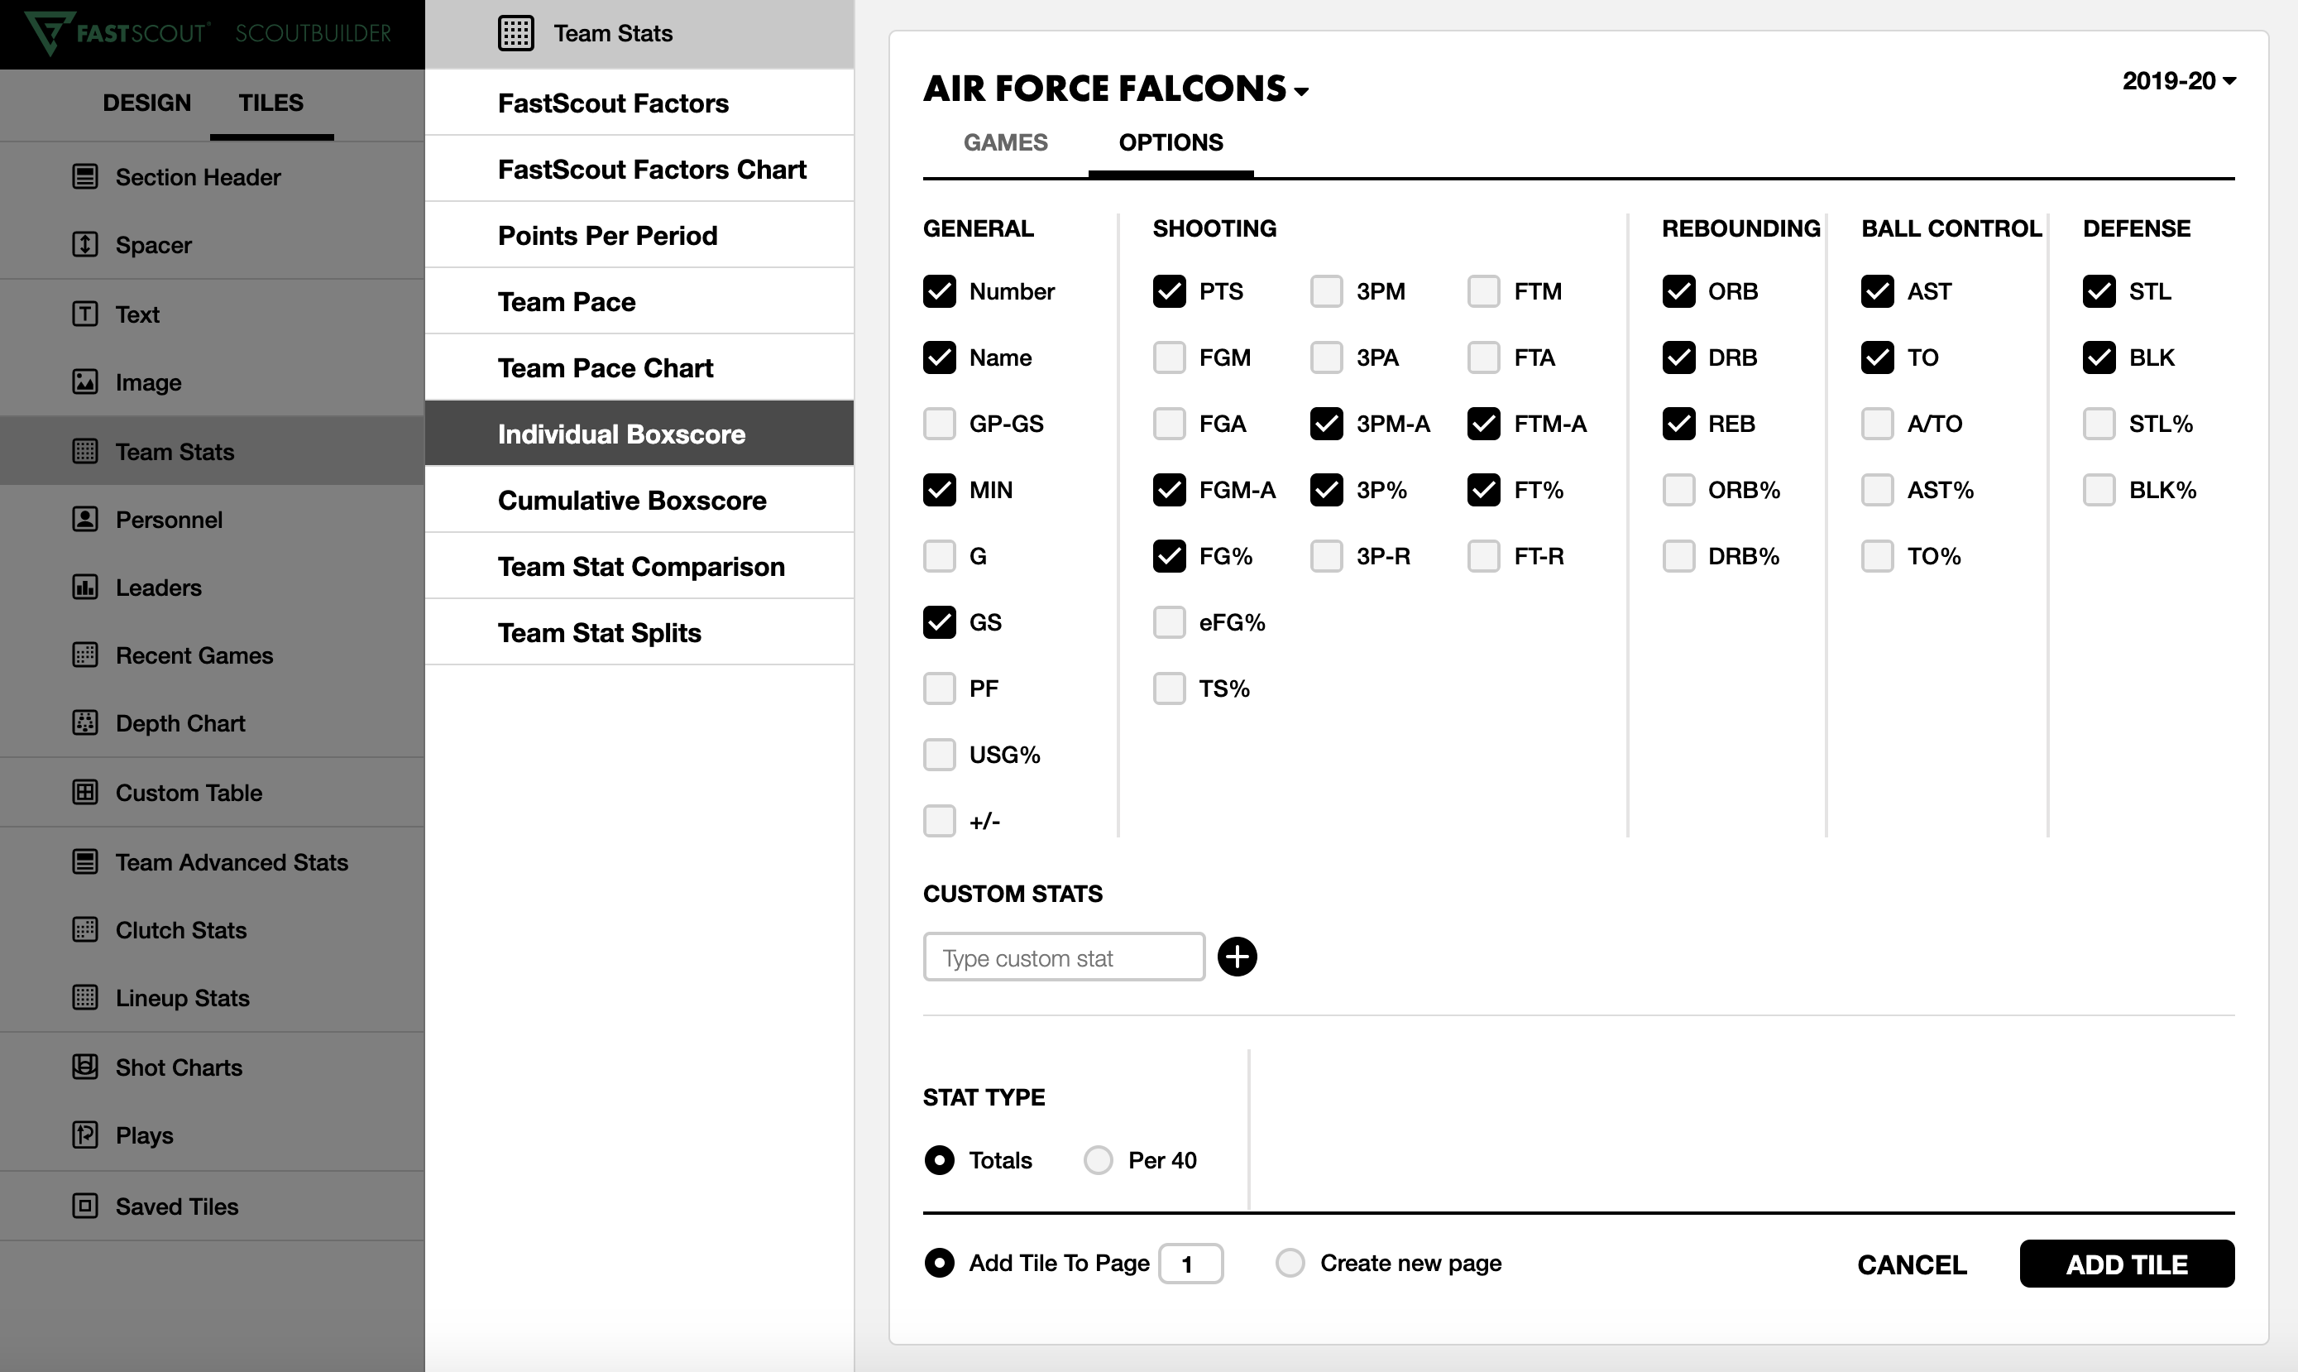The height and width of the screenshot is (1372, 2298).
Task: Focus the Type custom stat field
Action: [x=1065, y=957]
